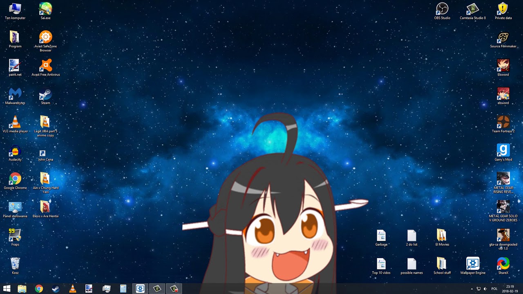Select the School stuff folder
This screenshot has width=523, height=294.
(x=442, y=266)
